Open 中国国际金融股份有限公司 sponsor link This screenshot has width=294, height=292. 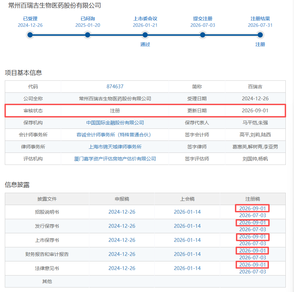point(115,123)
